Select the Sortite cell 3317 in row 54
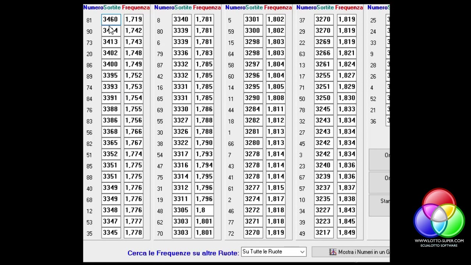This screenshot has width=471, height=265. [182, 154]
